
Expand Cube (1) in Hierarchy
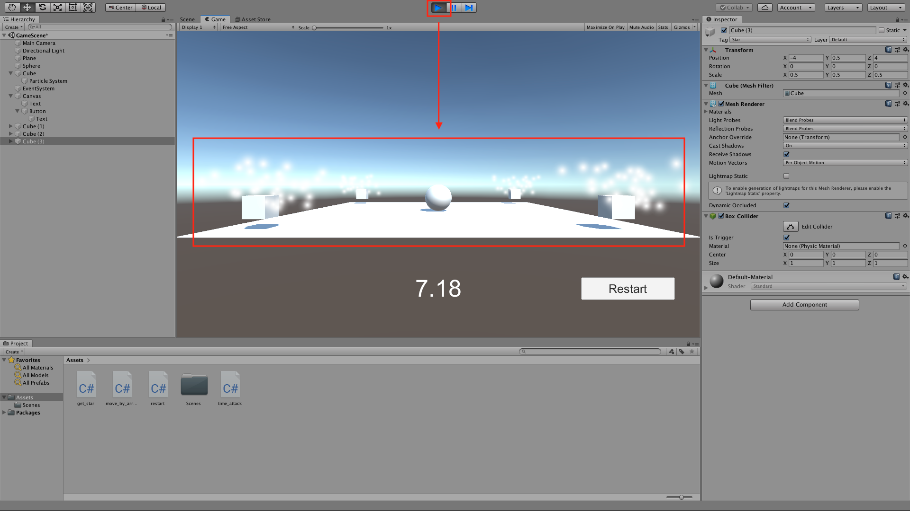10,126
